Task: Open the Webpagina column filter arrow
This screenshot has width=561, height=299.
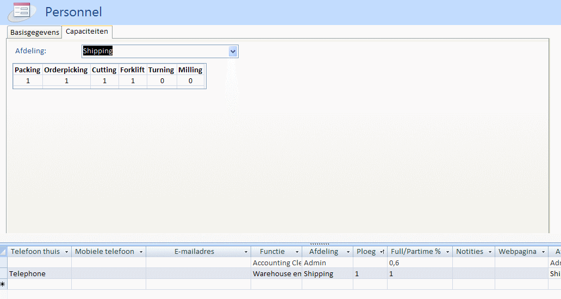Action: pyautogui.click(x=544, y=252)
